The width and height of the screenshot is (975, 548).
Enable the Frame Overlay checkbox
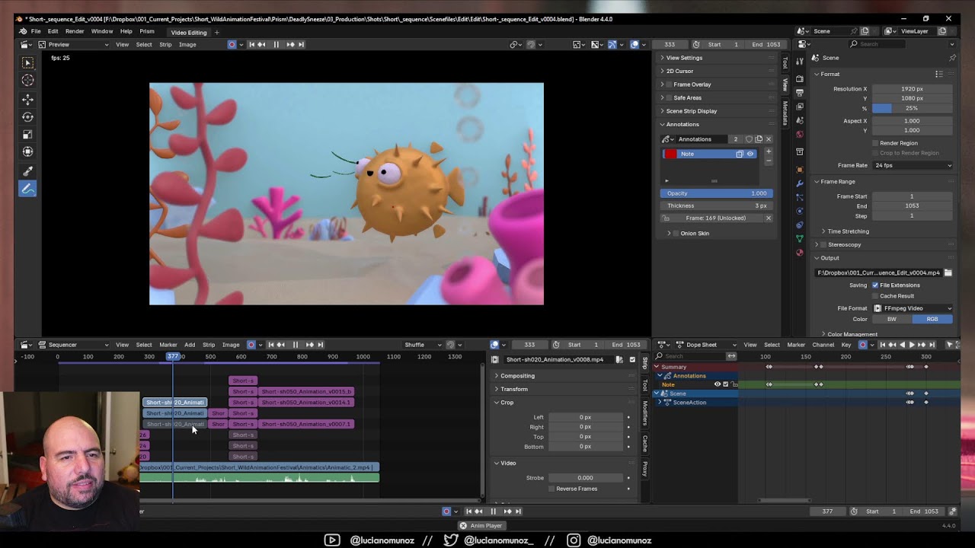669,84
